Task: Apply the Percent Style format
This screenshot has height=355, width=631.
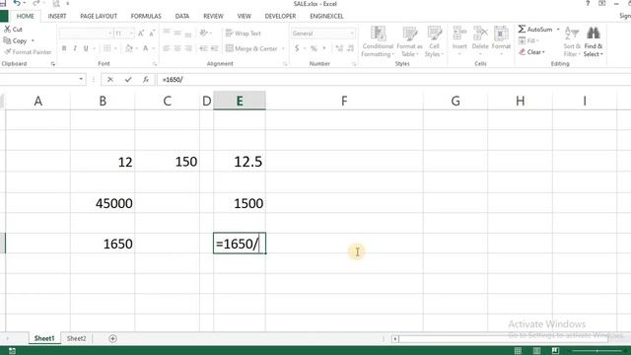Action: click(x=314, y=48)
